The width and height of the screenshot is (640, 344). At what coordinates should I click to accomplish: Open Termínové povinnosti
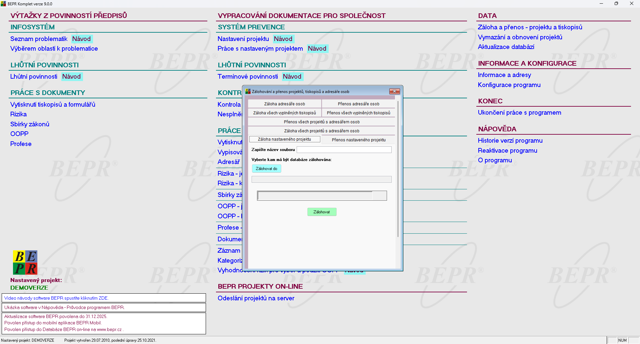pos(248,77)
